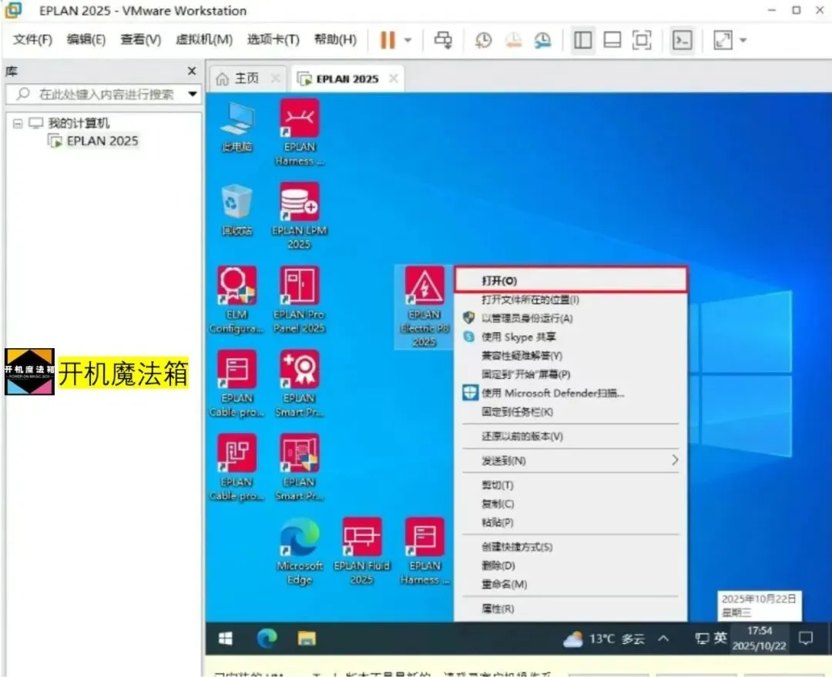Click the library search input field
This screenshot has width=832, height=677.
tap(103, 95)
